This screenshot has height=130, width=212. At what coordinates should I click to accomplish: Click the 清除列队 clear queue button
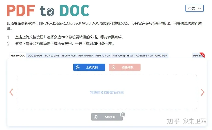(125, 67)
